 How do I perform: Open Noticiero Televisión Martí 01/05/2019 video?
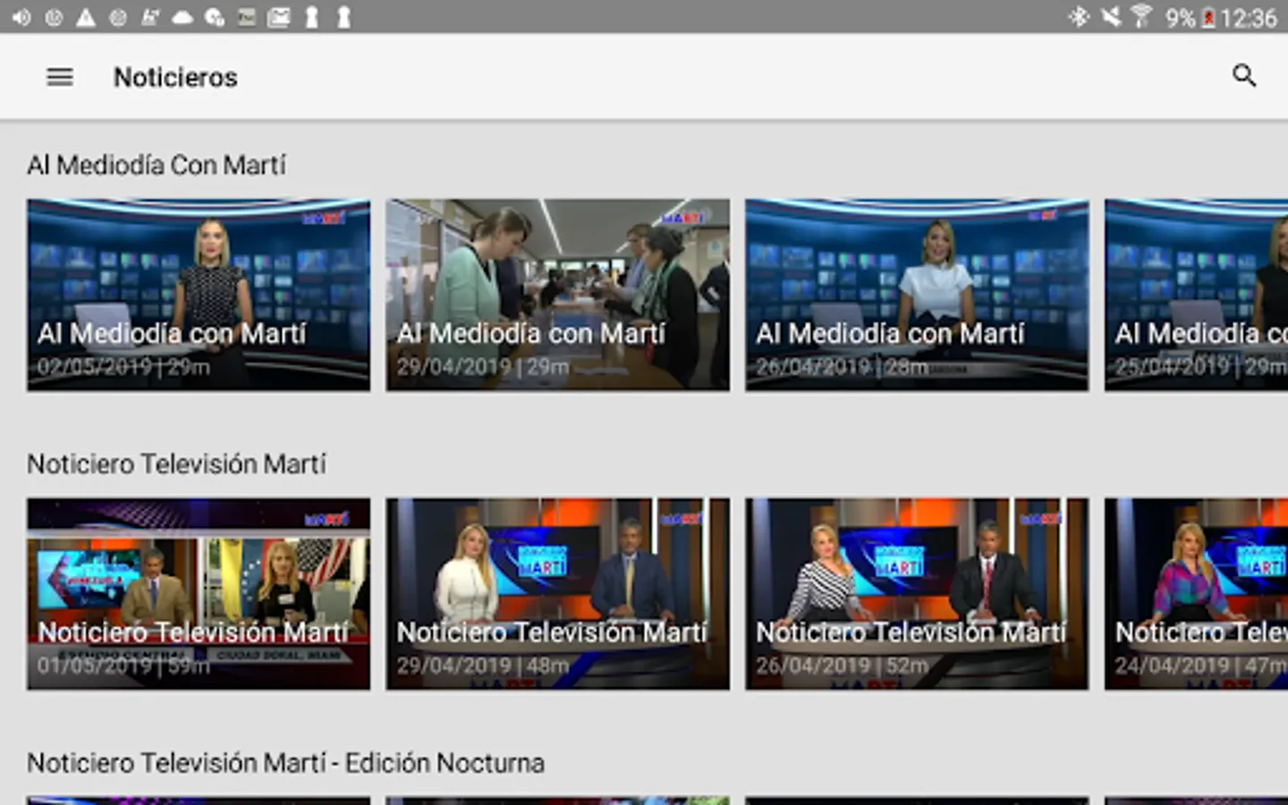[x=199, y=594]
